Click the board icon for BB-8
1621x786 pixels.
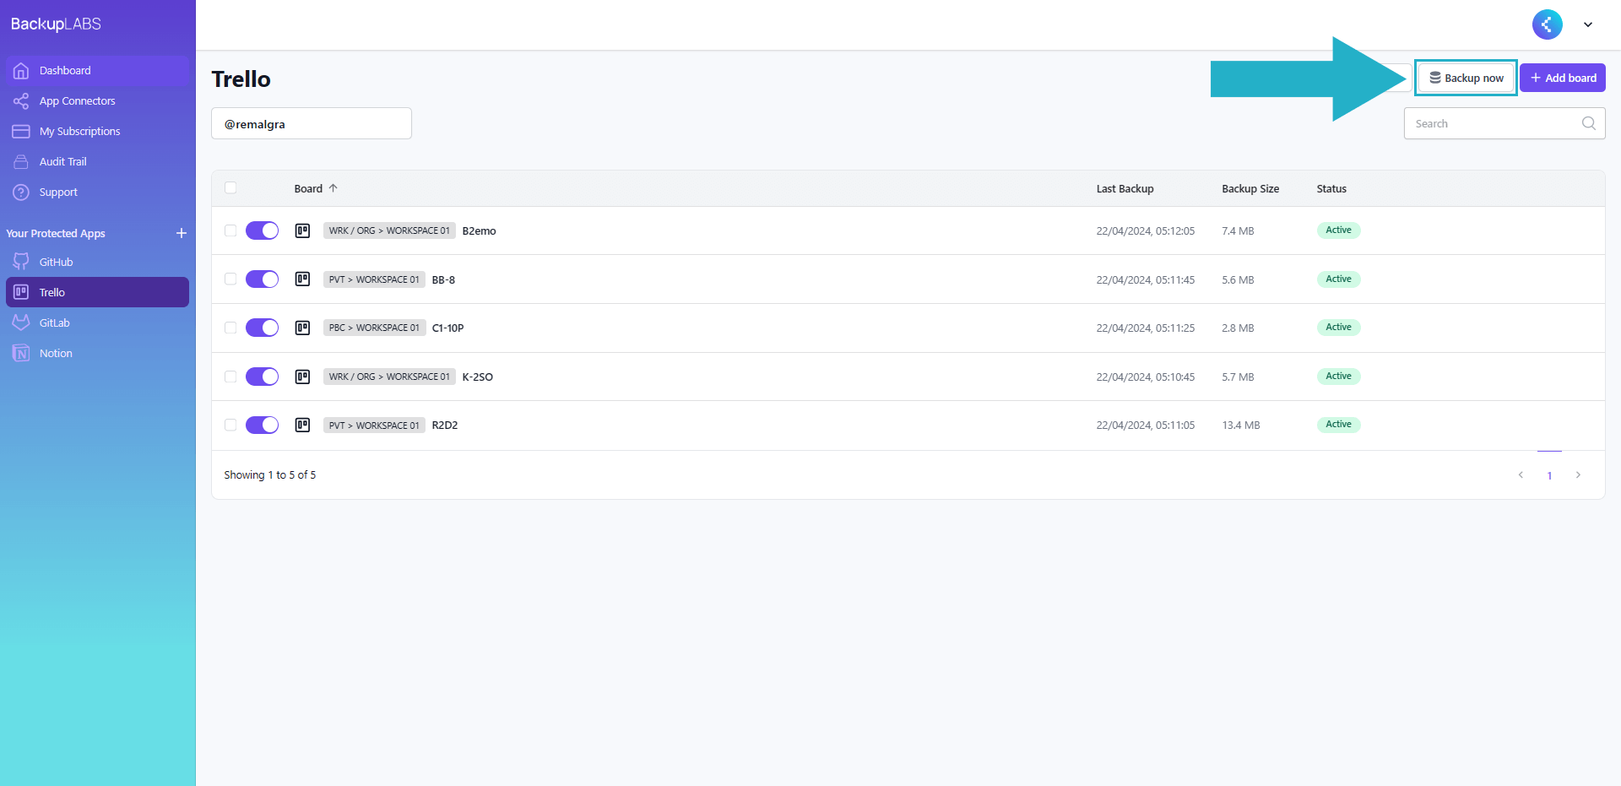302,279
